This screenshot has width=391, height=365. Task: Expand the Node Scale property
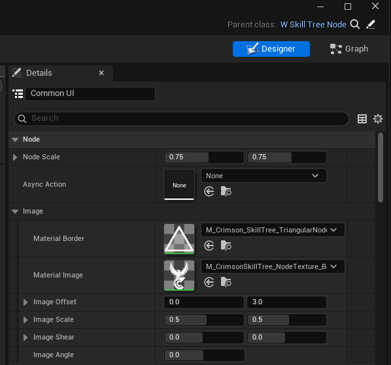tap(15, 157)
